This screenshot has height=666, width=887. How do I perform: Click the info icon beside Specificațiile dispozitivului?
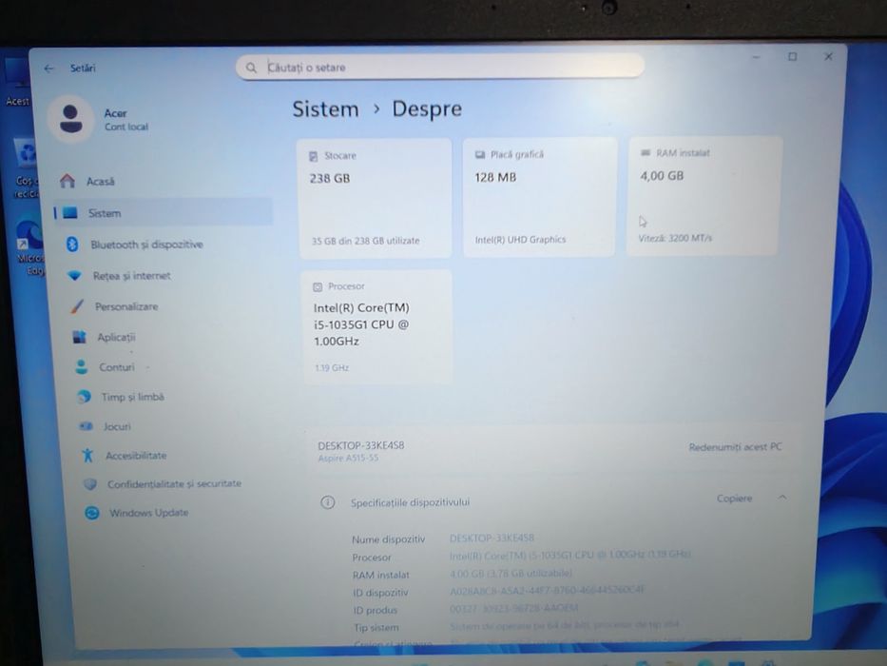click(328, 502)
